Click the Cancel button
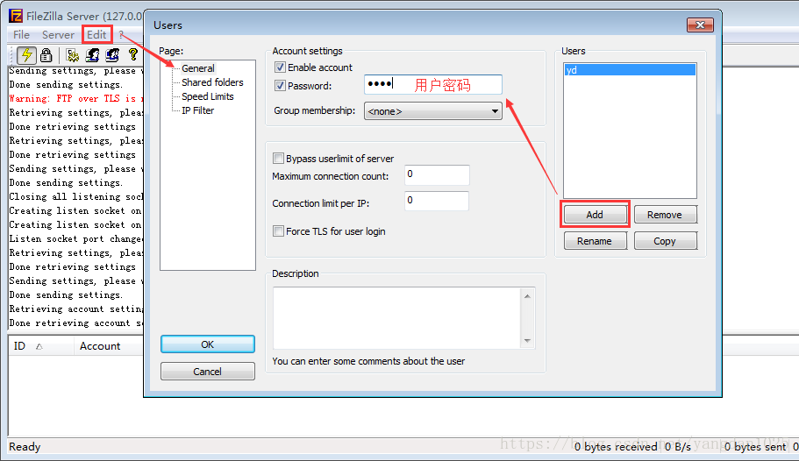Screen dimensions: 799x461 pyautogui.click(x=207, y=372)
